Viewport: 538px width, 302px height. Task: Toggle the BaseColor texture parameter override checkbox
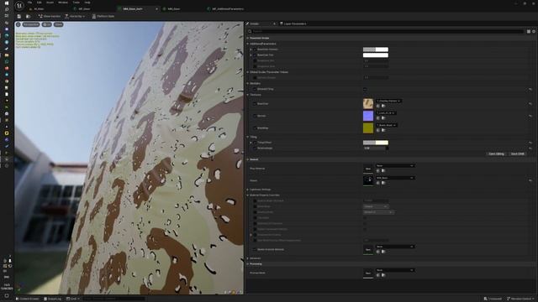point(255,103)
